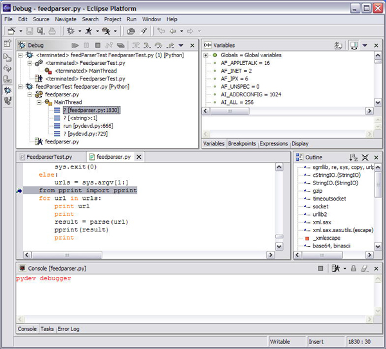
Task: Open the File menu
Action: point(8,19)
